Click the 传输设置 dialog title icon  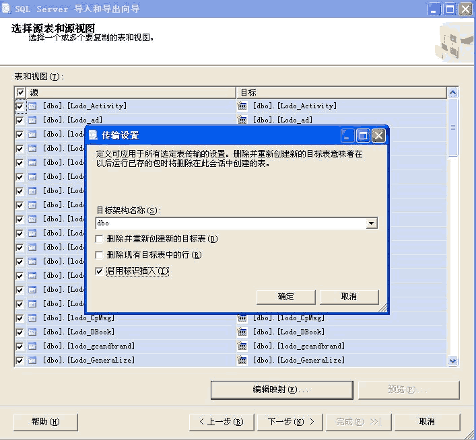point(94,136)
